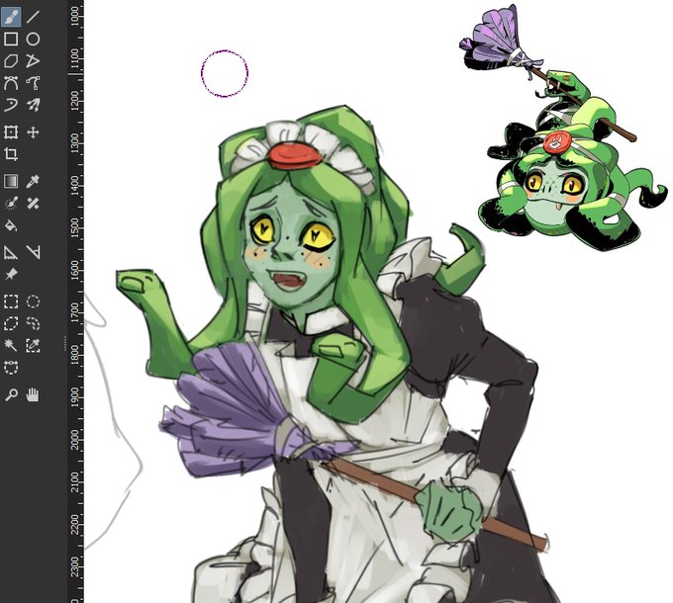Activate the Crop tool
673x603 pixels.
11,154
